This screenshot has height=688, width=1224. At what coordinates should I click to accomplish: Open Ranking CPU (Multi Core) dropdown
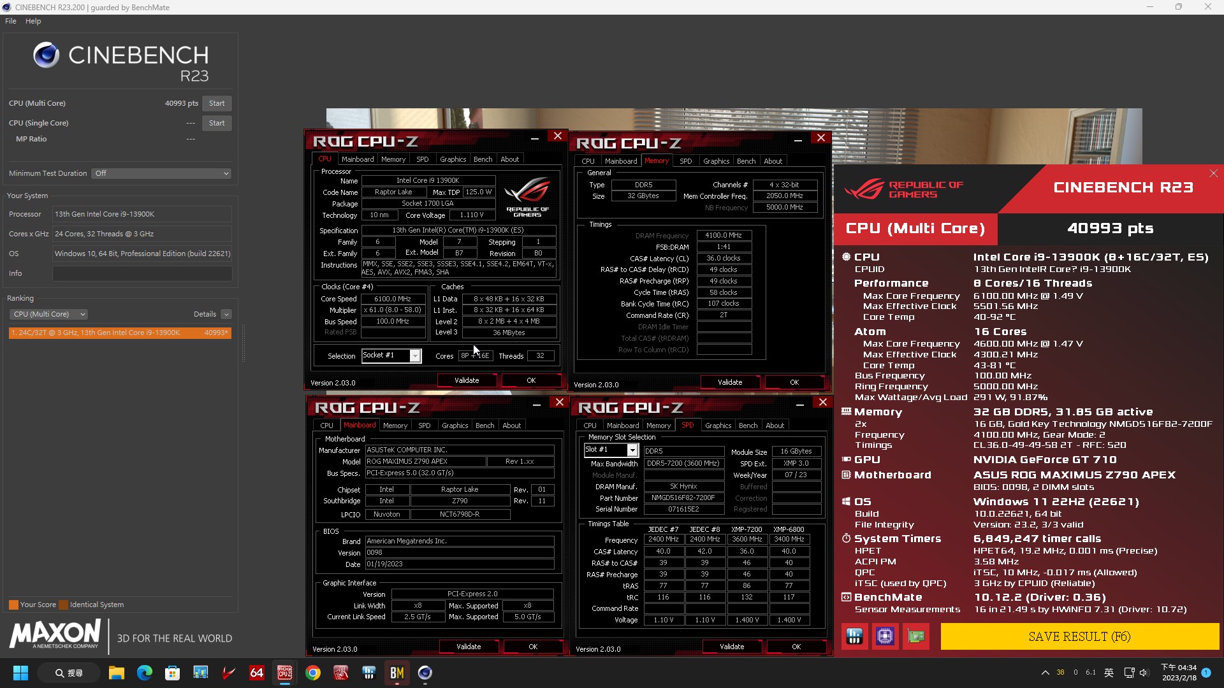pyautogui.click(x=48, y=314)
